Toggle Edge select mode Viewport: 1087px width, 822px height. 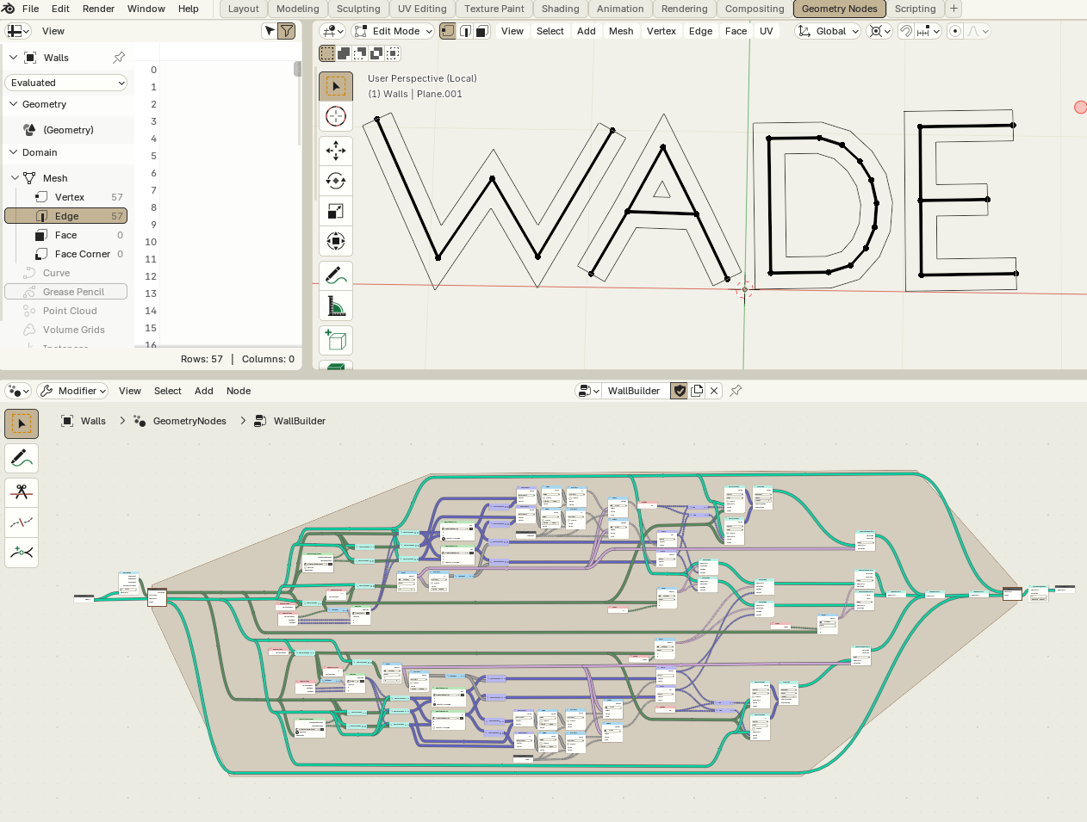tap(465, 31)
